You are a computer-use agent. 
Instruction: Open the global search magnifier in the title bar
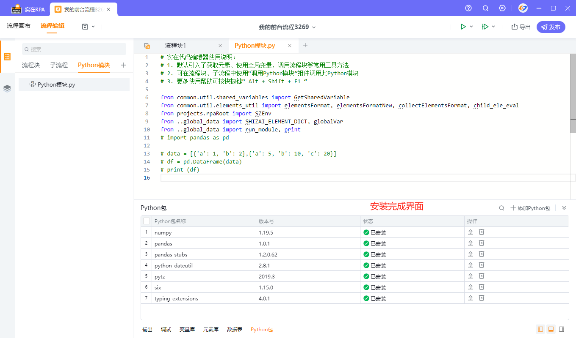485,8
